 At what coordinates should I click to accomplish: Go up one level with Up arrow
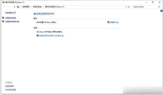14,7
